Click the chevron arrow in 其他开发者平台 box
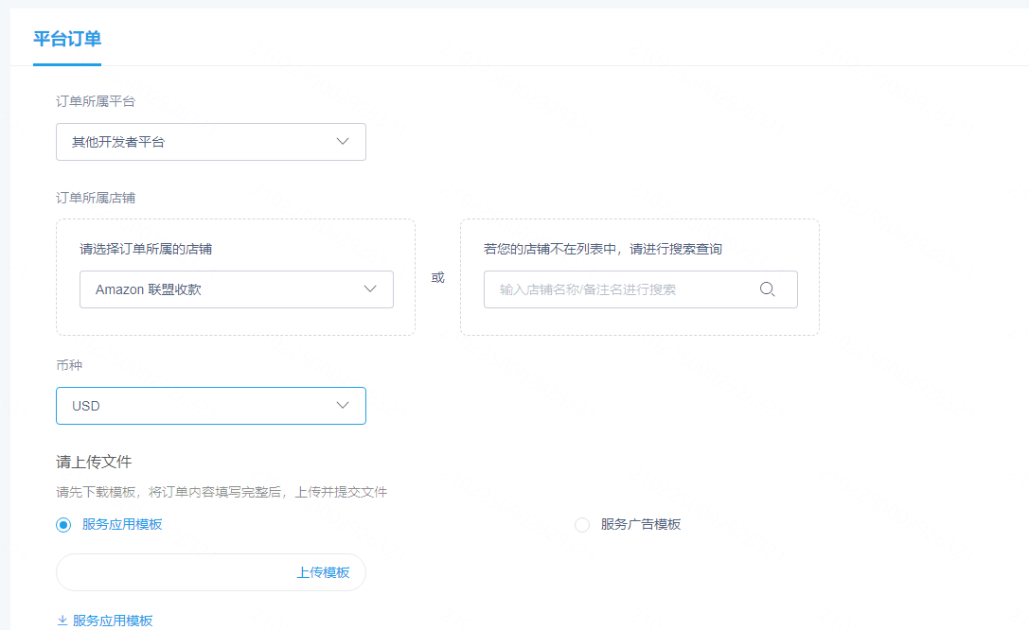The height and width of the screenshot is (630, 1029). (343, 142)
